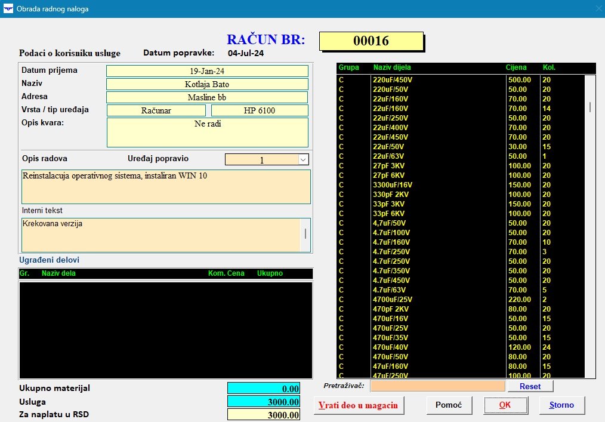Select the 4700uF/25V part row
The width and height of the screenshot is (605, 422).
(392, 300)
